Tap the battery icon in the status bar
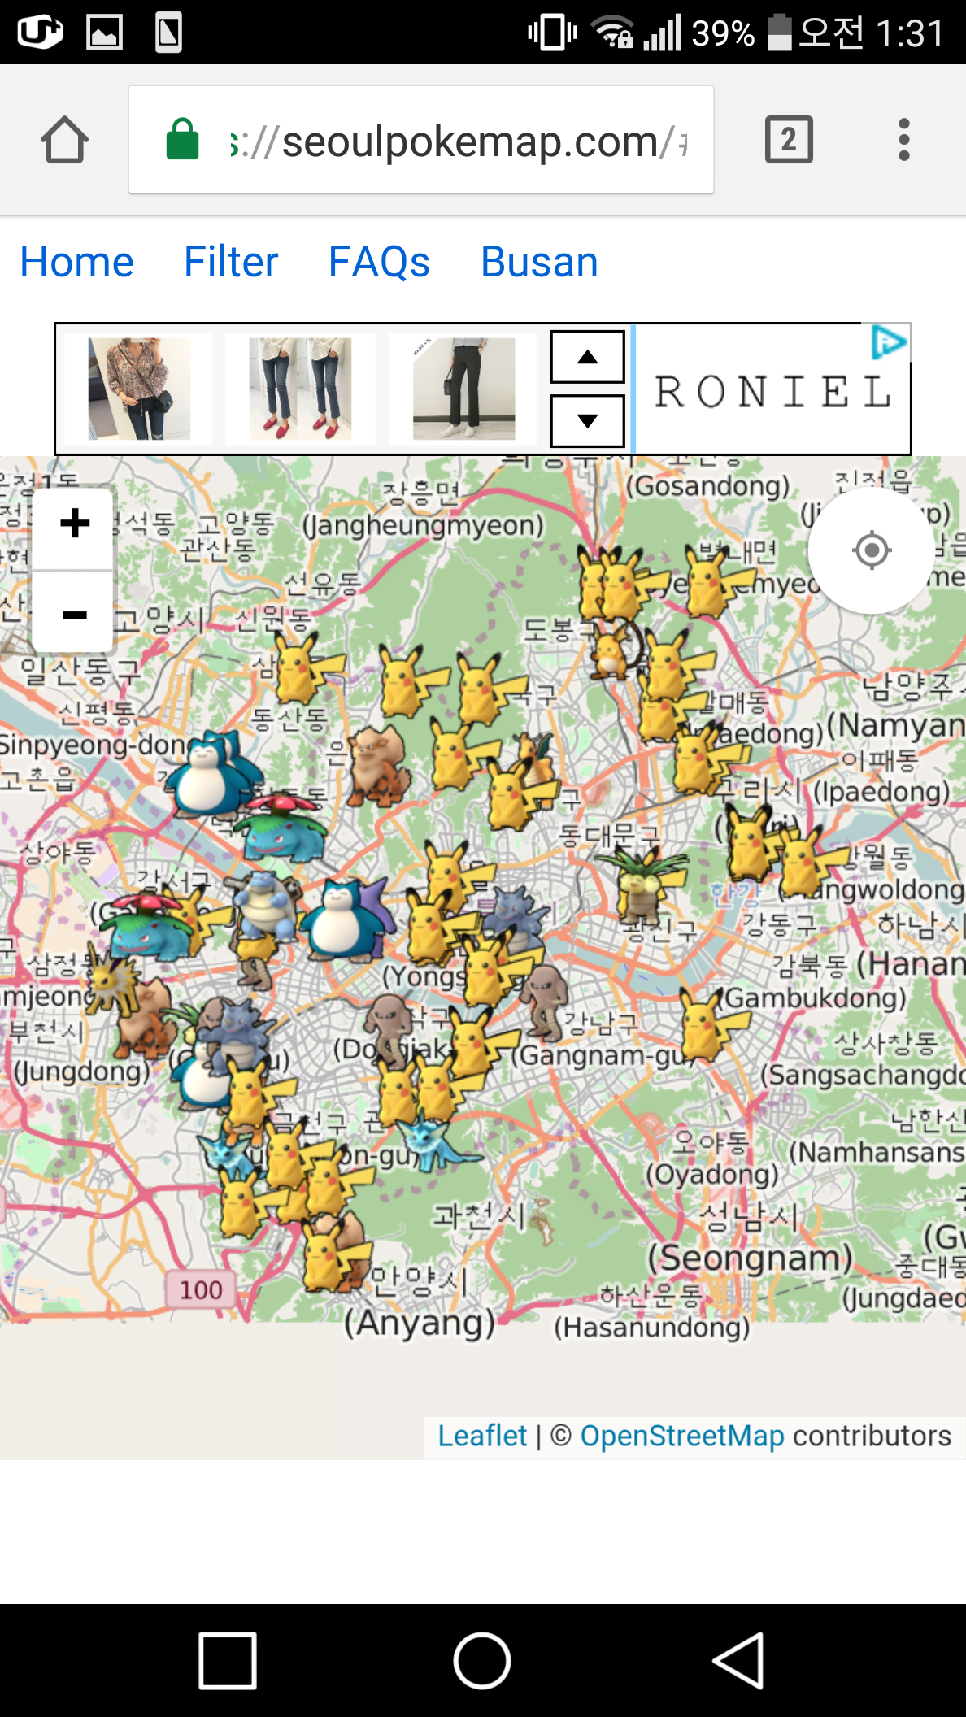This screenshot has width=966, height=1717. pos(779,33)
